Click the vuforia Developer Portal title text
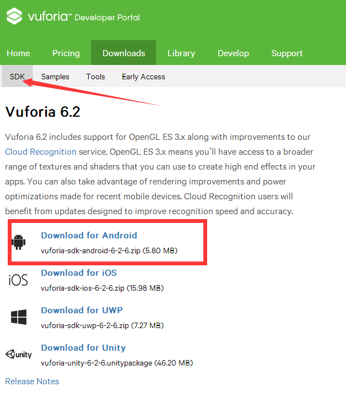 [84, 17]
